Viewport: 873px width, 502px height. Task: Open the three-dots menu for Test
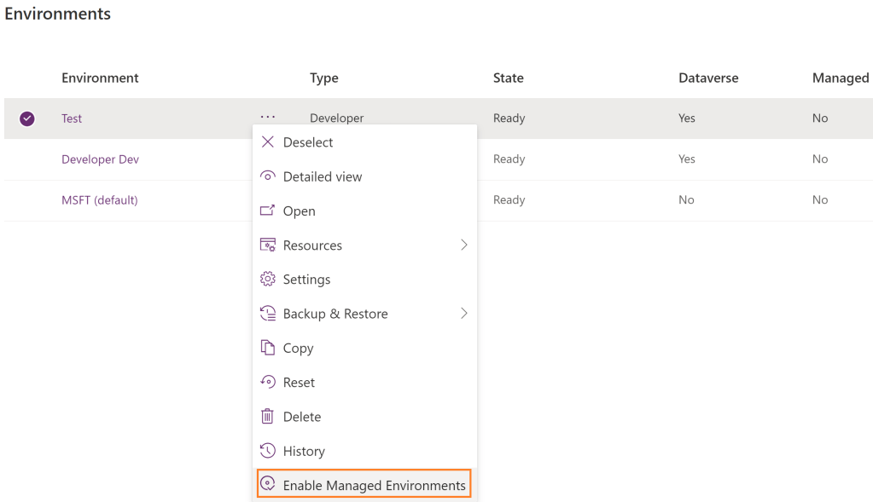(x=268, y=118)
